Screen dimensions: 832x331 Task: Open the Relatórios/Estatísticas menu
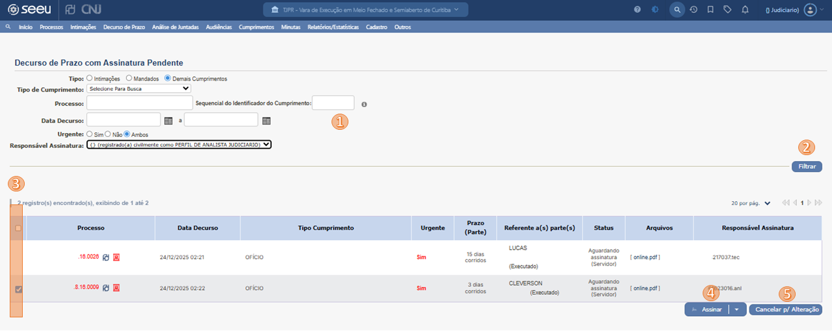coord(333,27)
